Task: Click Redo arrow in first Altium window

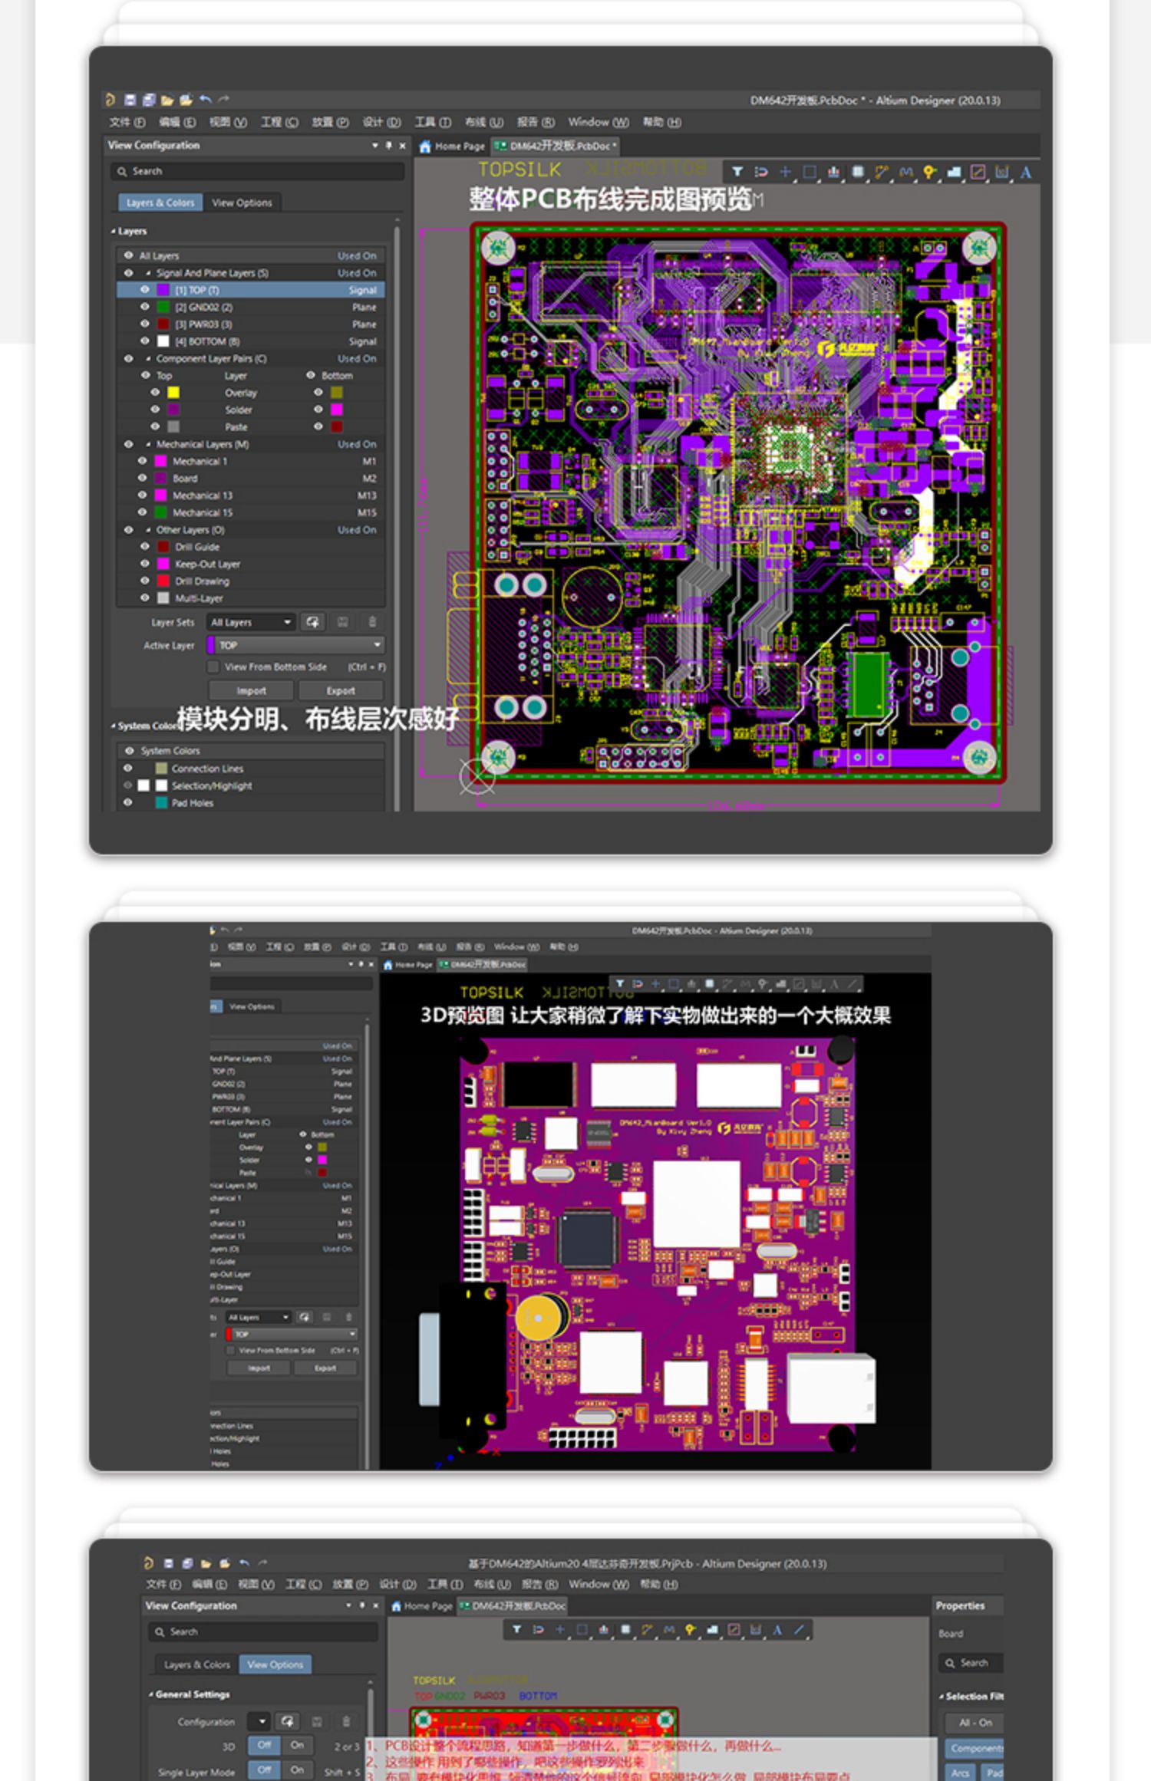Action: pos(223,99)
